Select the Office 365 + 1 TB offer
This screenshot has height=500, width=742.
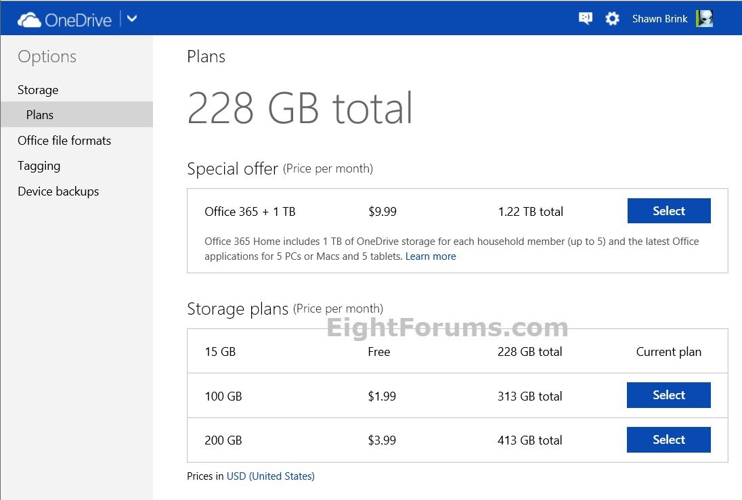(668, 211)
